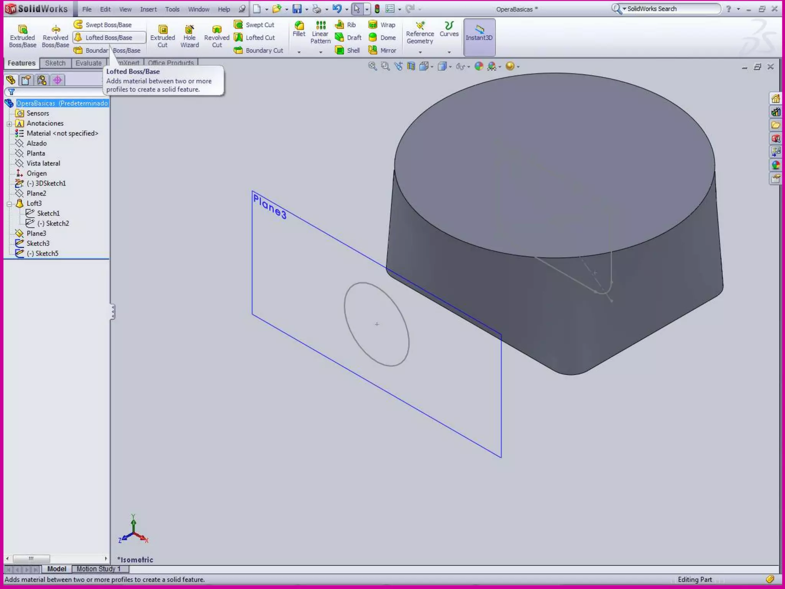Open the Insert menu

pyautogui.click(x=148, y=9)
